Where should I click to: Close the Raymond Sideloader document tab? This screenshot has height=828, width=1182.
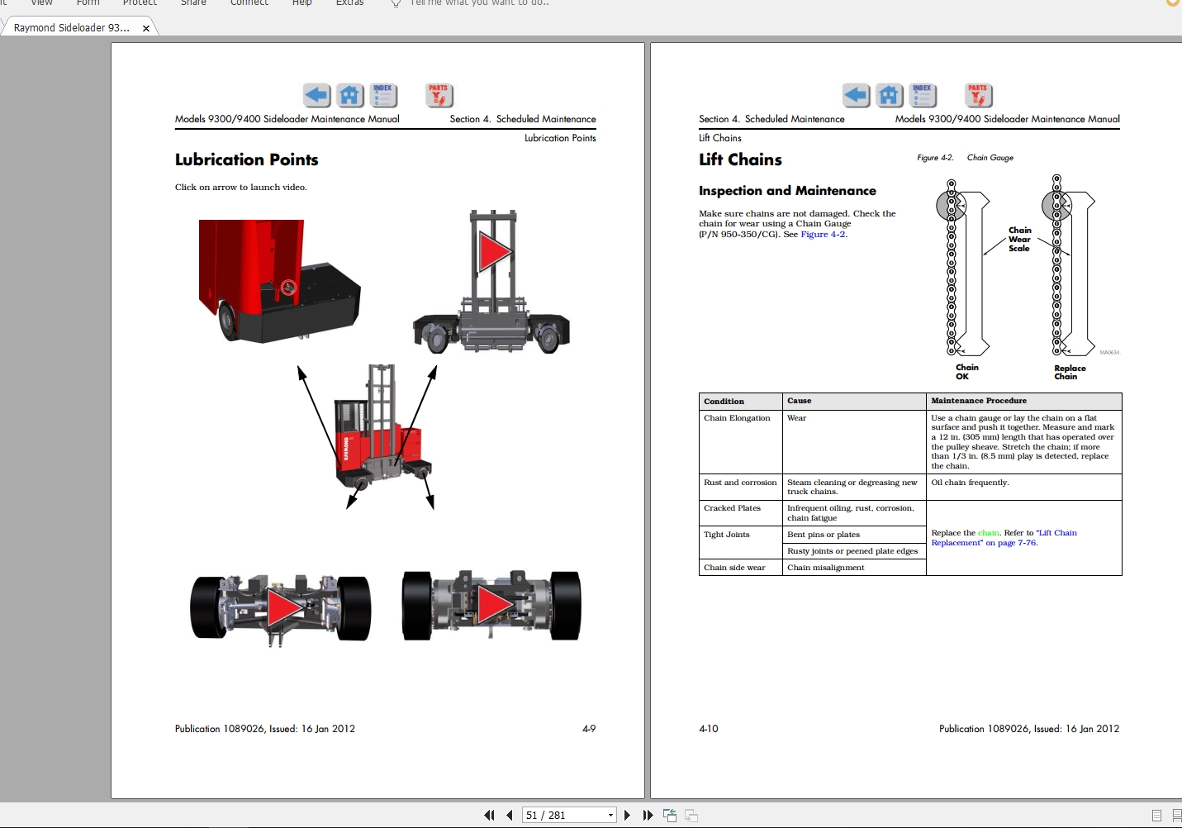(x=146, y=28)
